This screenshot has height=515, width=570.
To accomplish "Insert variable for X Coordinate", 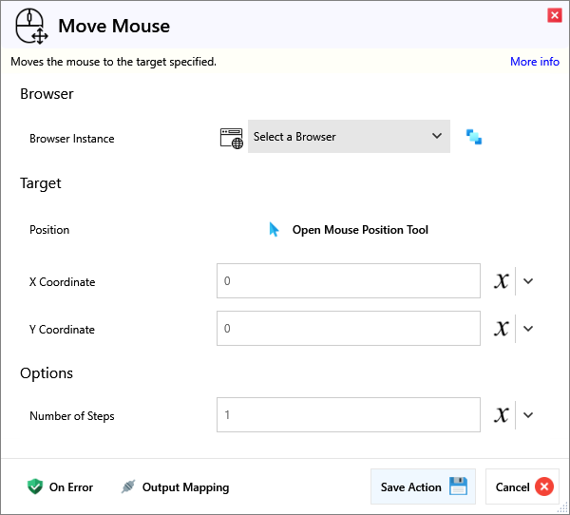I will click(502, 281).
